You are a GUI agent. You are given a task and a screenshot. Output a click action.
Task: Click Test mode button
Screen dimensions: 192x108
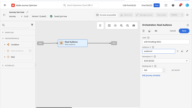tap(161, 15)
